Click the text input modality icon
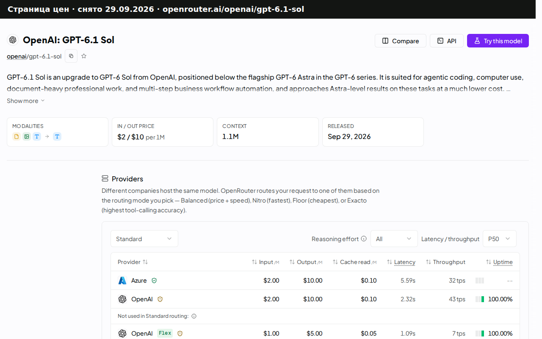Screen dimensions: 542x339 click(x=37, y=136)
